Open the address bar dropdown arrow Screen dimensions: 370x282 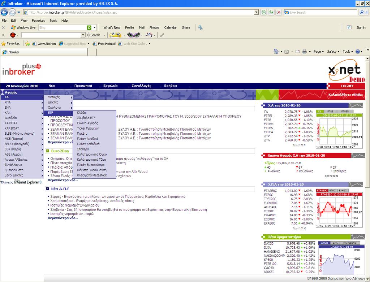[257, 12]
